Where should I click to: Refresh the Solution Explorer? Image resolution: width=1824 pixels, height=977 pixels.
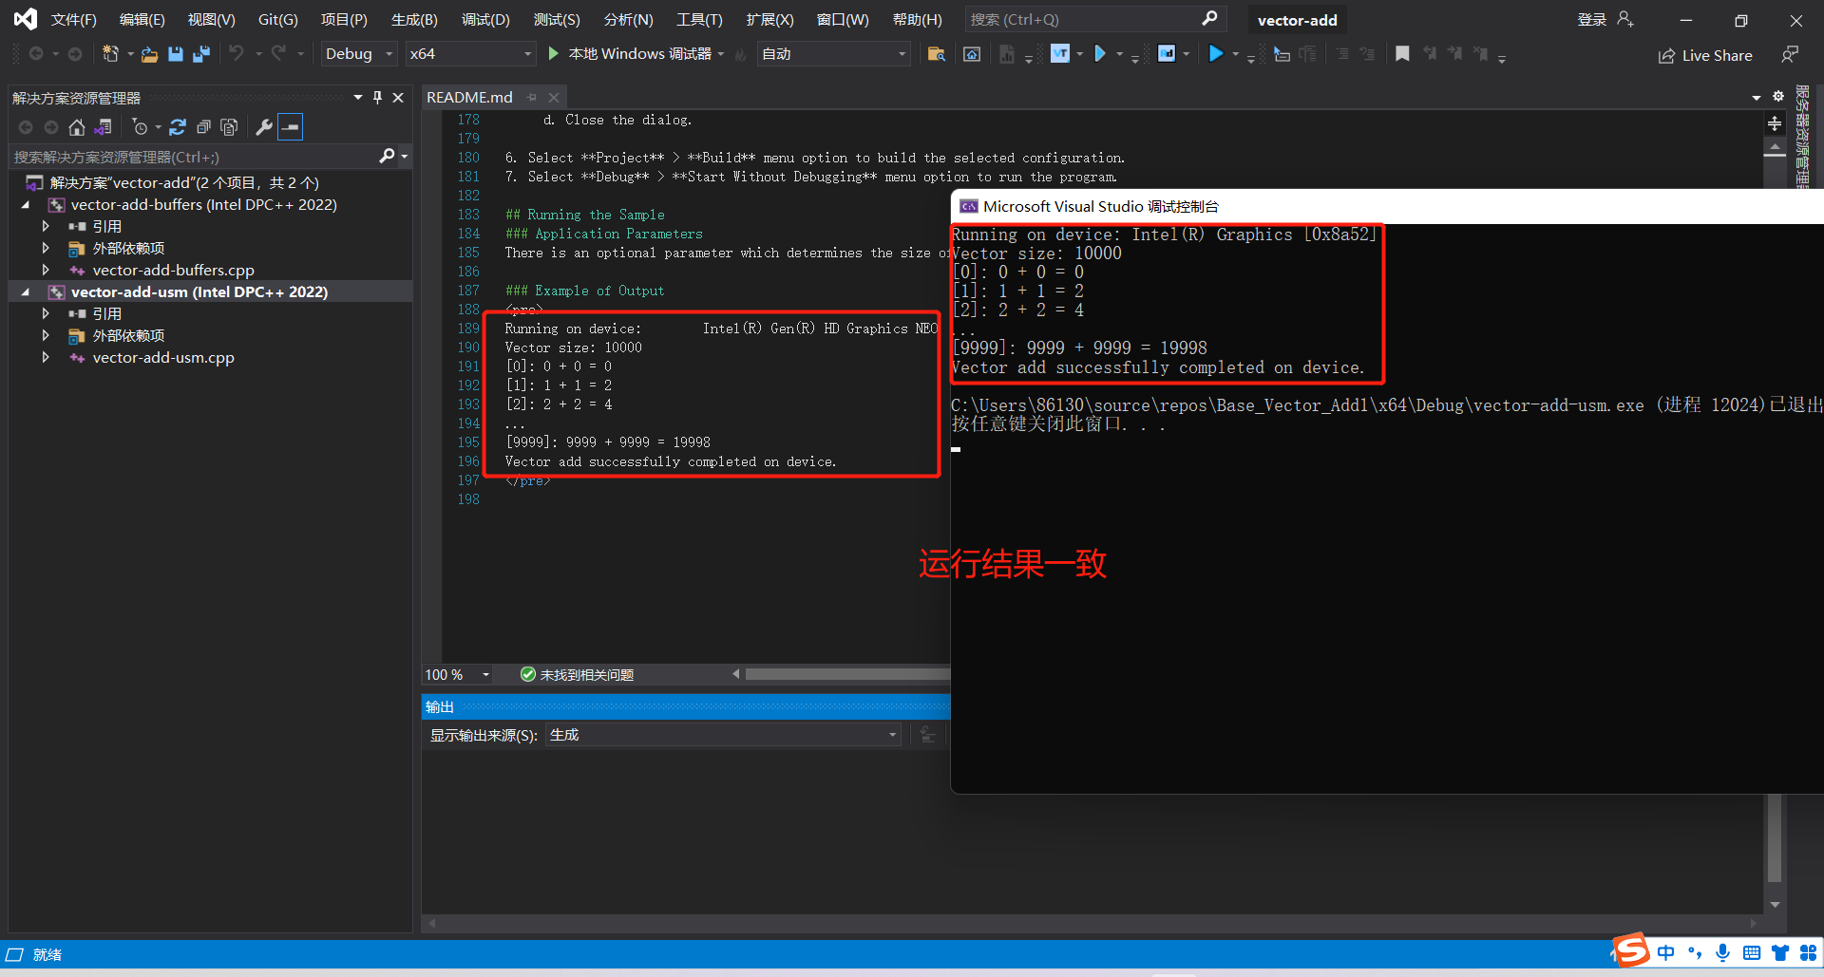[x=178, y=126]
